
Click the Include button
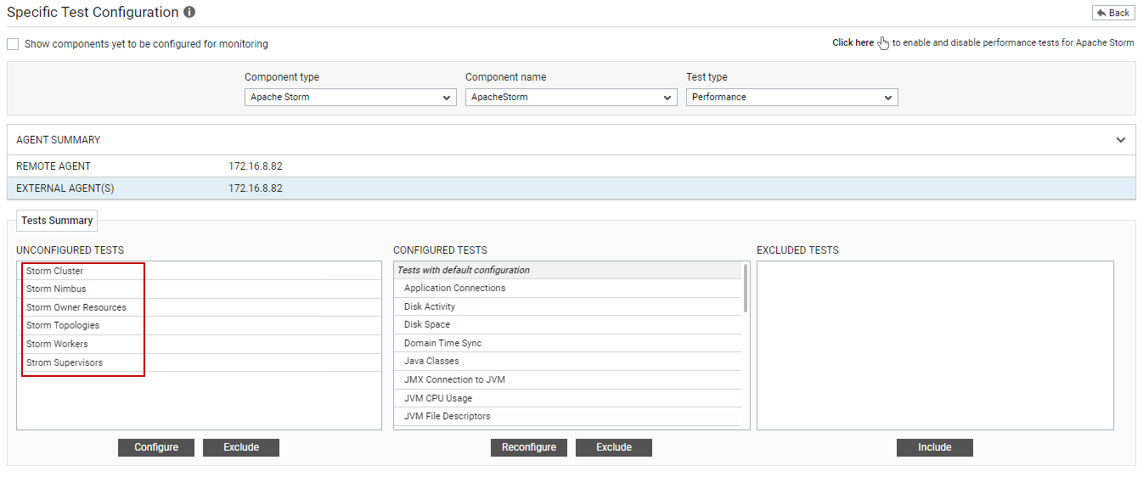935,447
